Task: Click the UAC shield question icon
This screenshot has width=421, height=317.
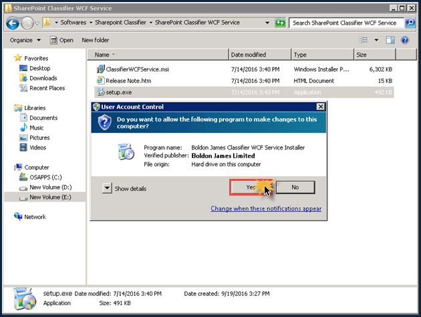Action: click(x=105, y=122)
